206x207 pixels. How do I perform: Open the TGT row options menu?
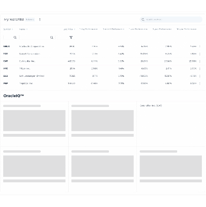click(200, 54)
